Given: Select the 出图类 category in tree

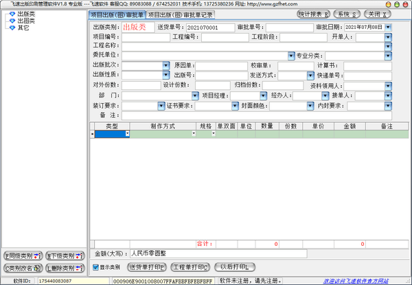Looking at the screenshot, I should click(27, 21).
